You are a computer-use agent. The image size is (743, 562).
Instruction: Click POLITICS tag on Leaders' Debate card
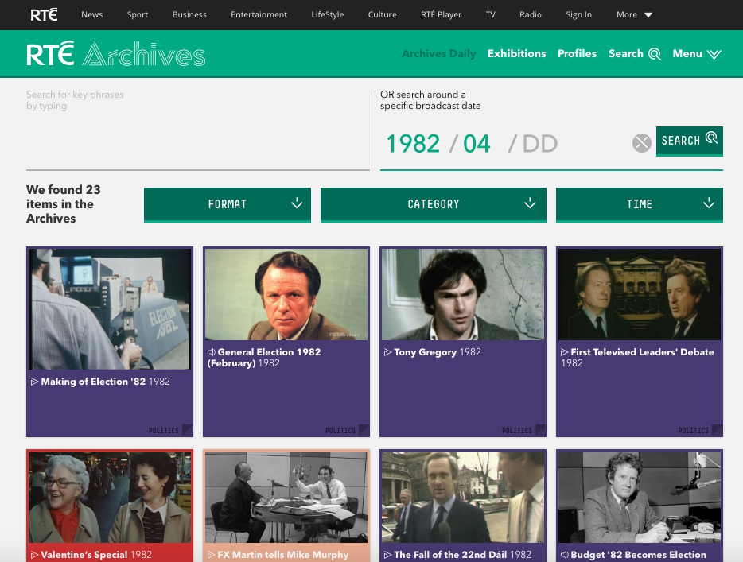coord(693,430)
